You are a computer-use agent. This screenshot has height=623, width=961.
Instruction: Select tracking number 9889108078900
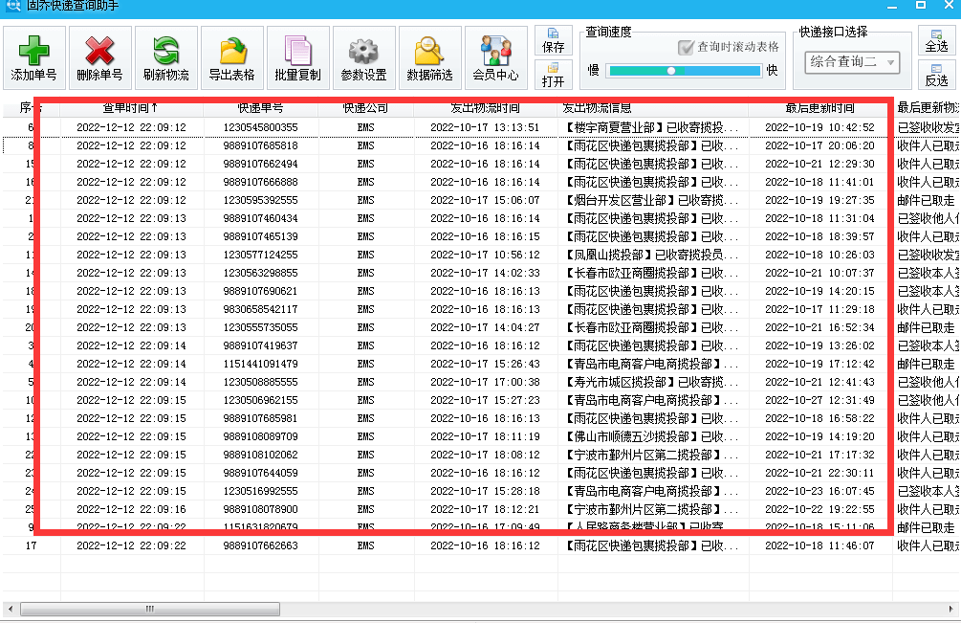260,509
